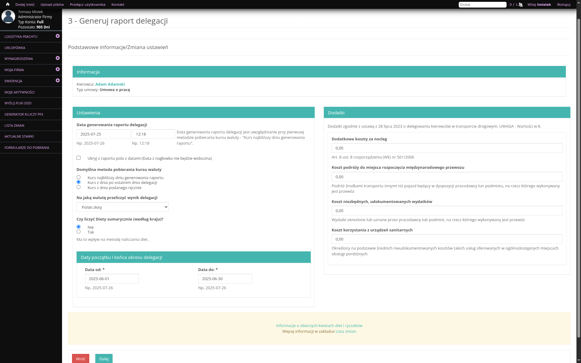Open 'Lista zmian' link in notice
The image size is (581, 363).
tap(346, 331)
